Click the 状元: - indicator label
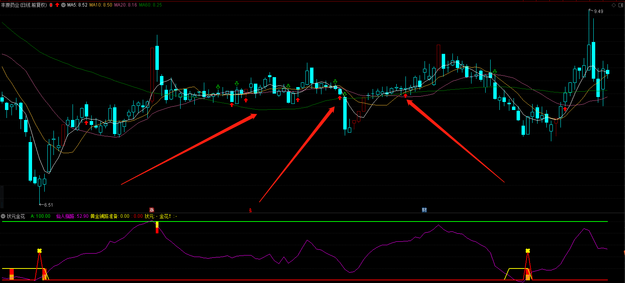Screen dimensions: 625x283 click(x=151, y=216)
